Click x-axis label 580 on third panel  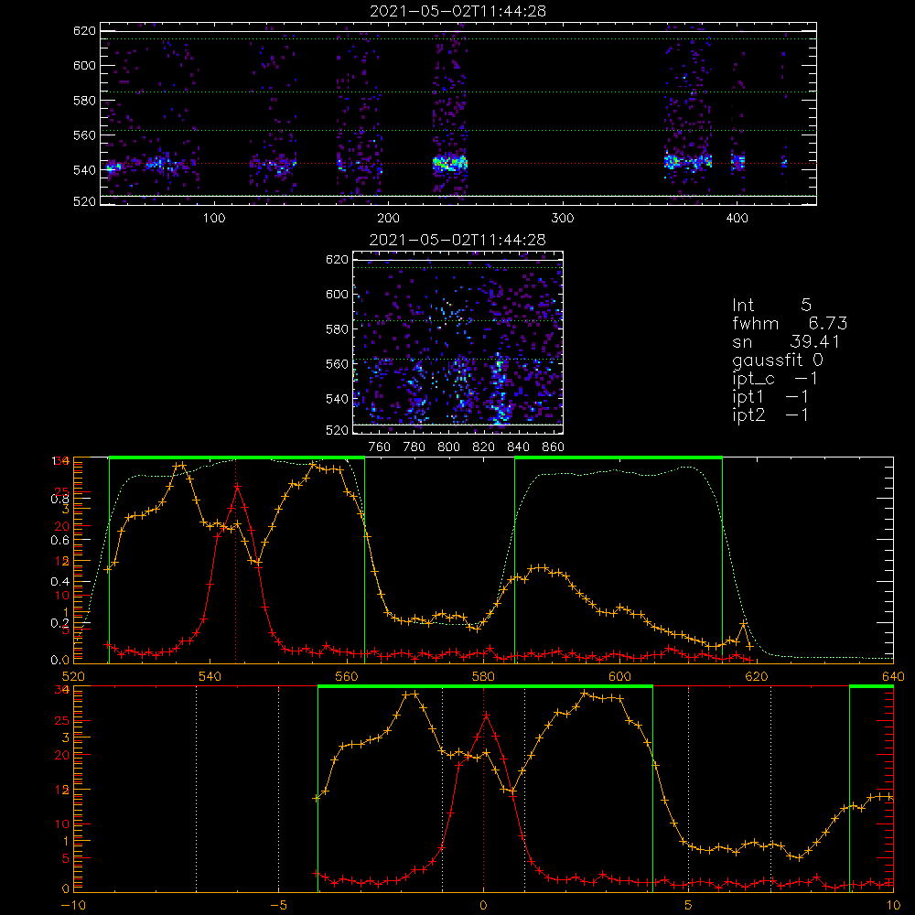pos(483,676)
